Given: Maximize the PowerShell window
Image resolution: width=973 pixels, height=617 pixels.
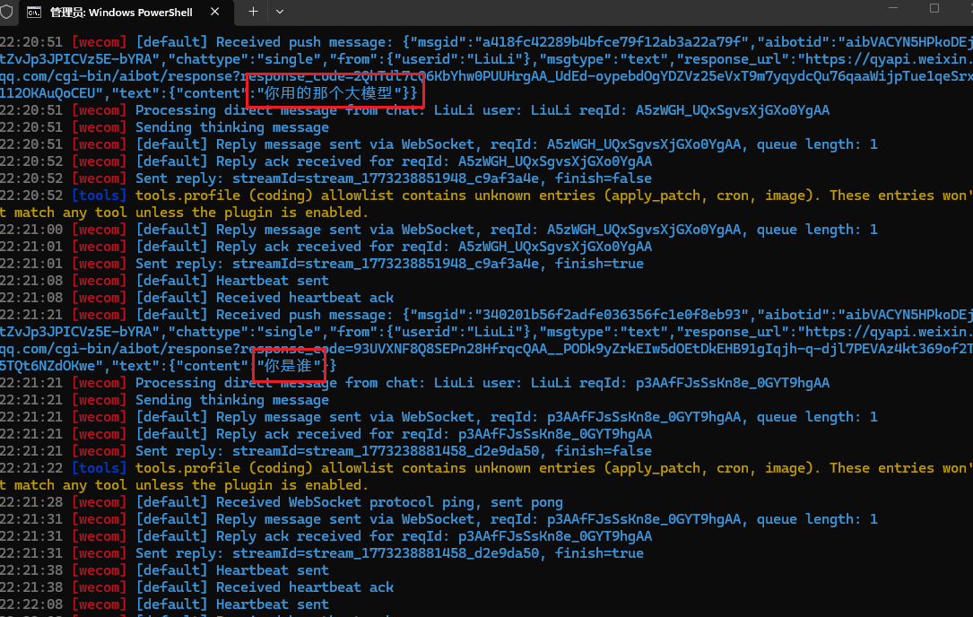Looking at the screenshot, I should [x=934, y=8].
